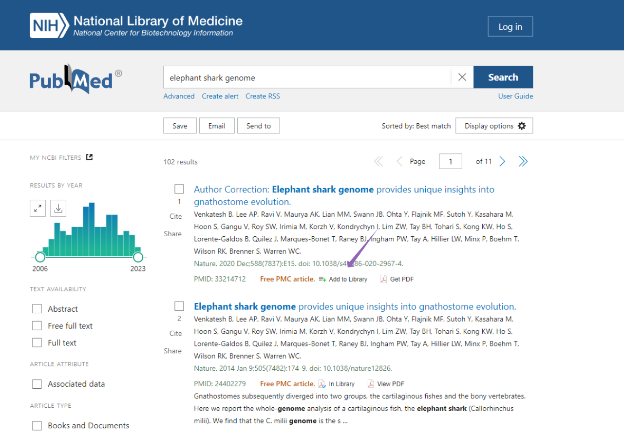
Task: Open Display options via the gear icon
Action: pyautogui.click(x=522, y=125)
